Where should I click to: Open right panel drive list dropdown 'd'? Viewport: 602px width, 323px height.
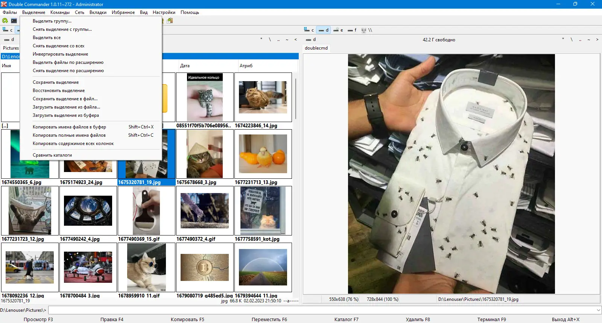point(311,39)
